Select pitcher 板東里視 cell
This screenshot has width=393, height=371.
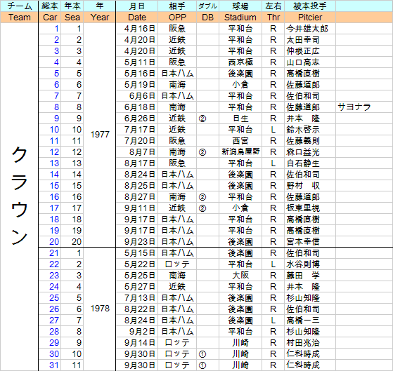tap(310, 208)
